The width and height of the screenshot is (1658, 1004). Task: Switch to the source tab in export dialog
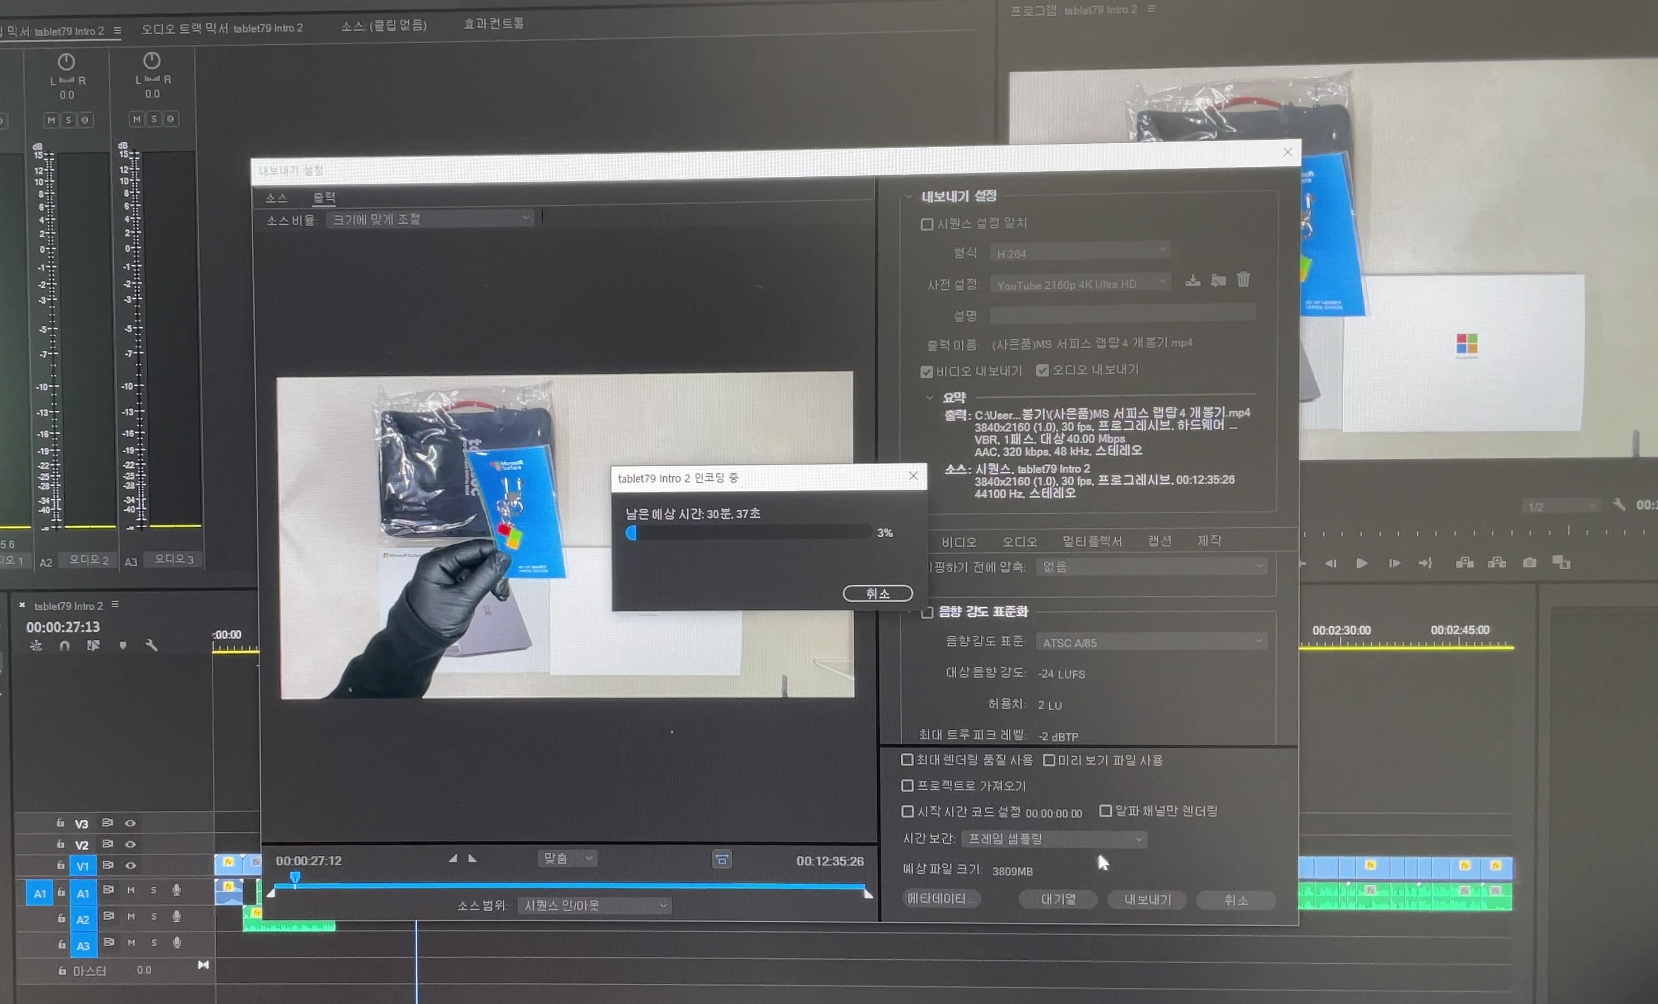(276, 198)
